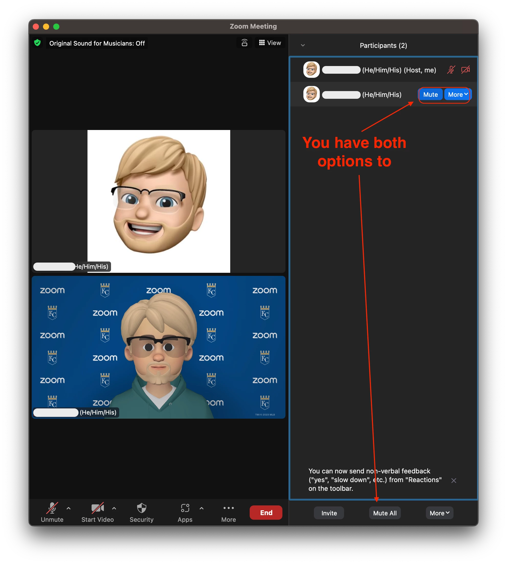The height and width of the screenshot is (564, 507).
Task: Collapse Participants panel with the chevron
Action: 303,45
